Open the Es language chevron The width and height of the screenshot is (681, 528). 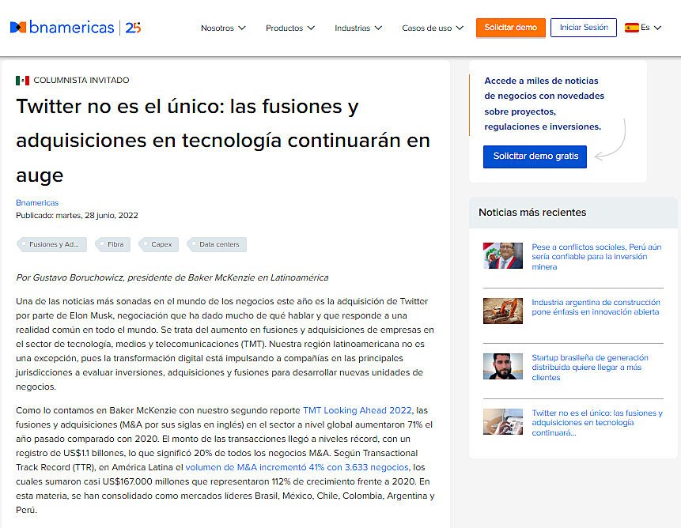coord(657,28)
